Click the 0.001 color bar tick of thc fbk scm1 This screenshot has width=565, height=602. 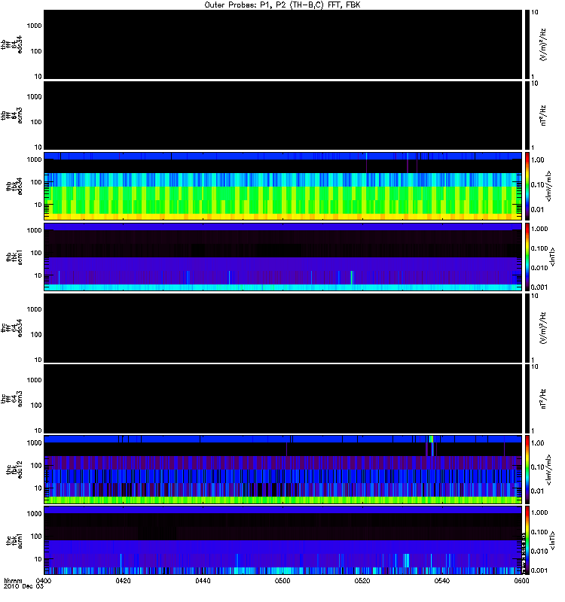point(539,570)
